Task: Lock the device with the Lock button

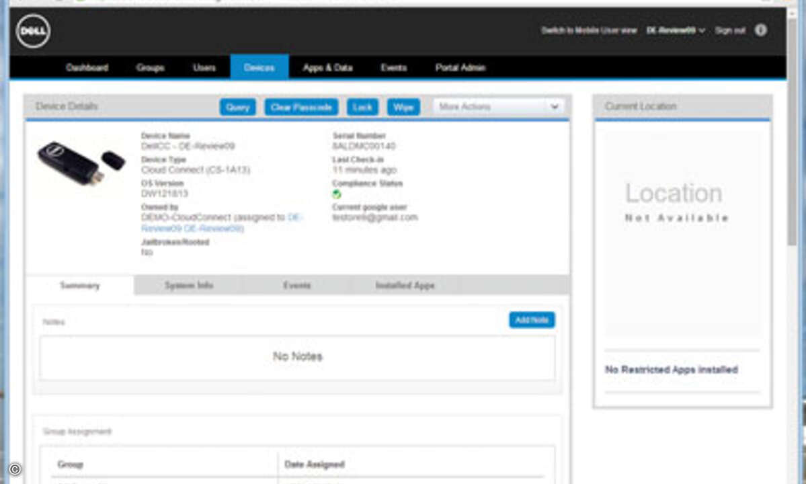Action: point(362,107)
